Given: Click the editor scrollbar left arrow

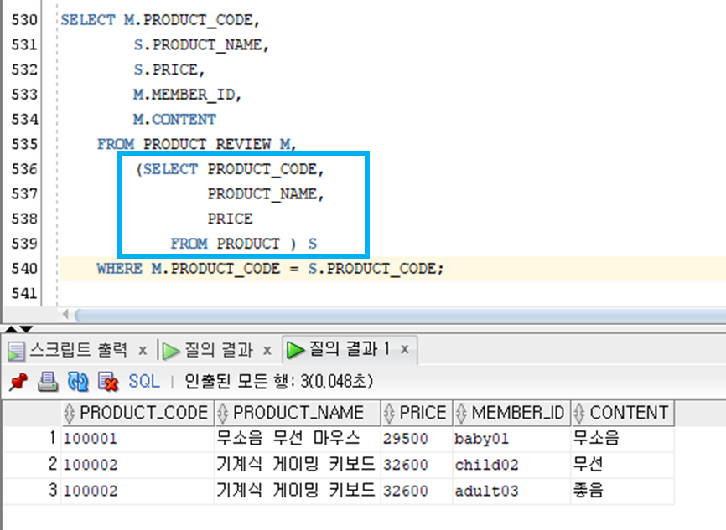Looking at the screenshot, I should (65, 315).
